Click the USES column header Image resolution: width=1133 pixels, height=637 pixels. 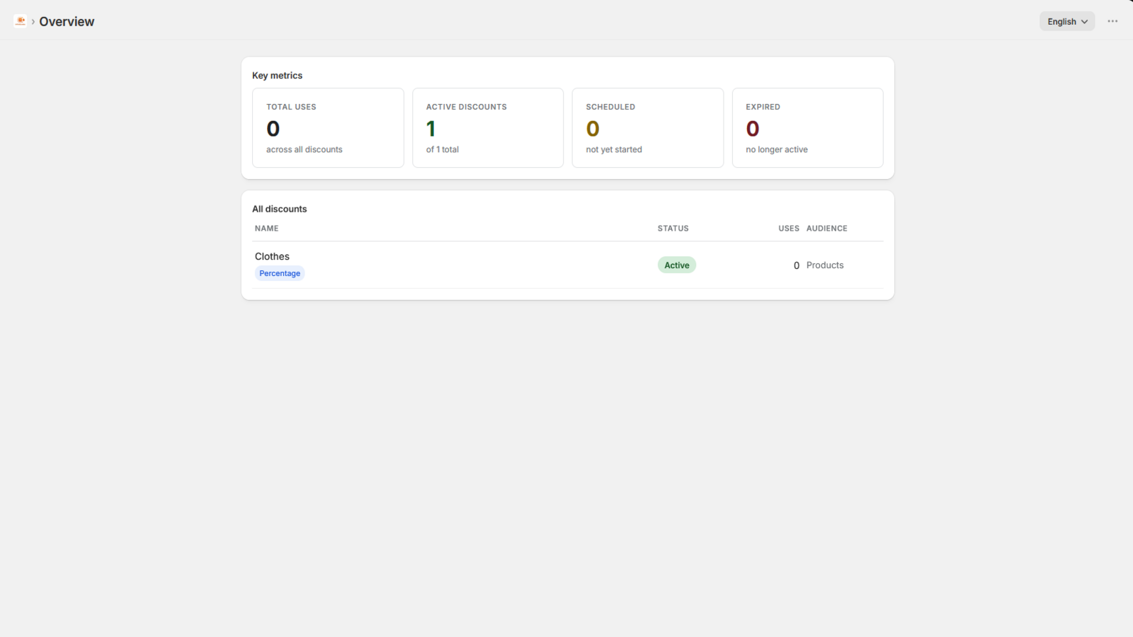789,228
